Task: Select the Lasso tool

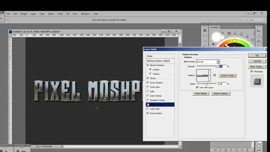Action: pos(259,41)
